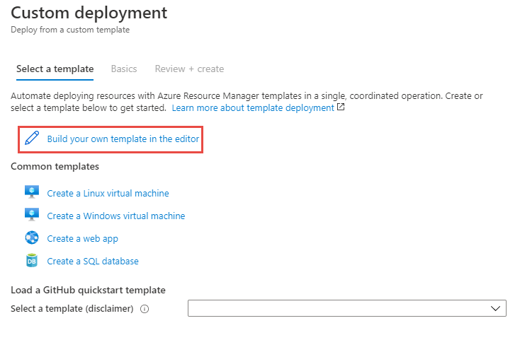Expand the GitHub quickstart template dropdown arrow
The image size is (520, 340).
(x=496, y=308)
